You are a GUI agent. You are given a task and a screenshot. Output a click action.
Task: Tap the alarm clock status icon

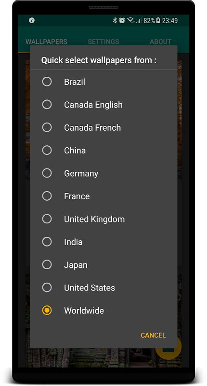pyautogui.click(x=122, y=20)
